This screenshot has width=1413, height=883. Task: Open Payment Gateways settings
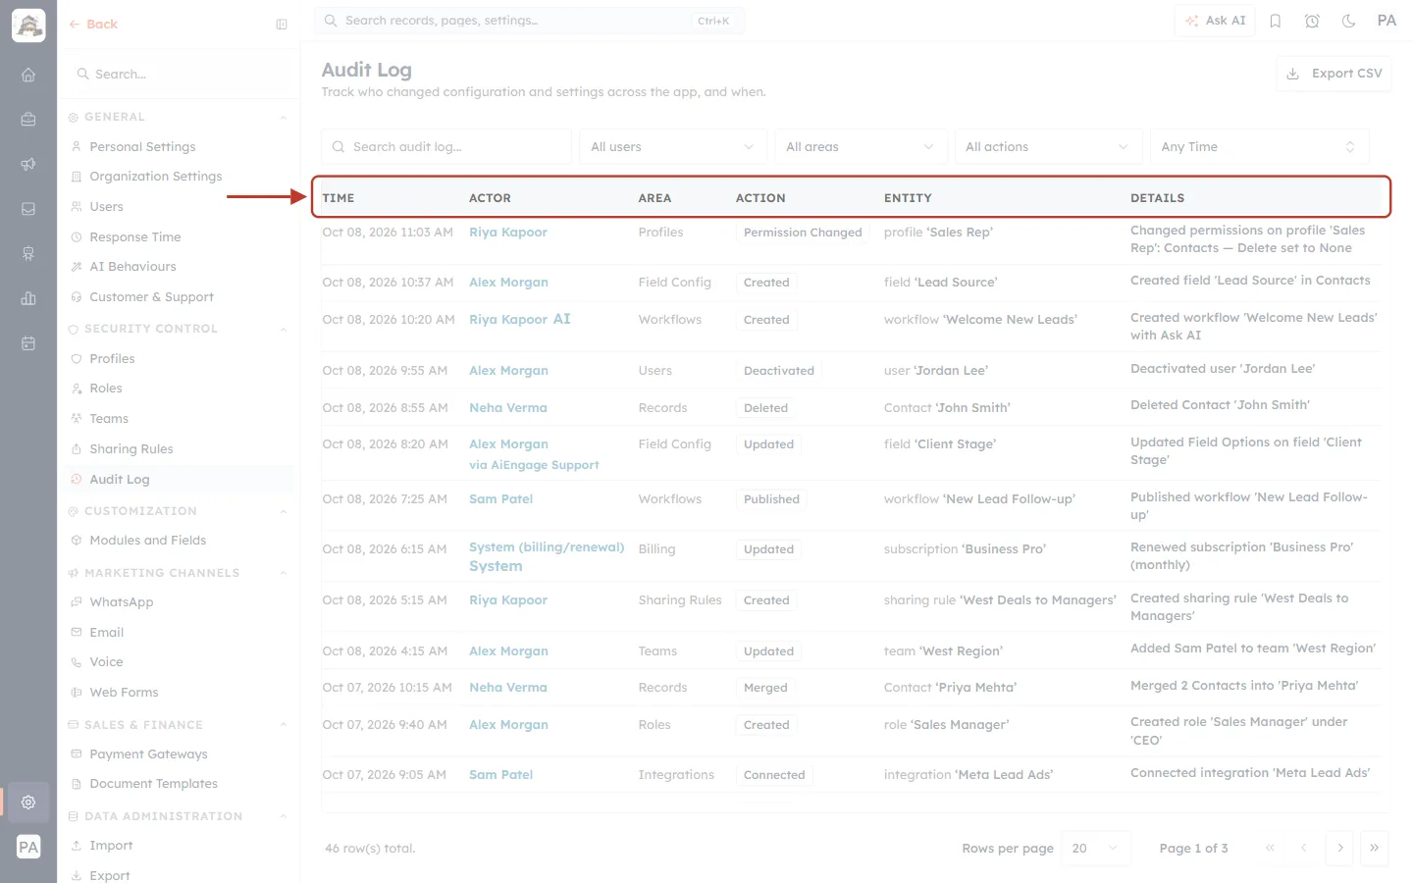(x=148, y=754)
